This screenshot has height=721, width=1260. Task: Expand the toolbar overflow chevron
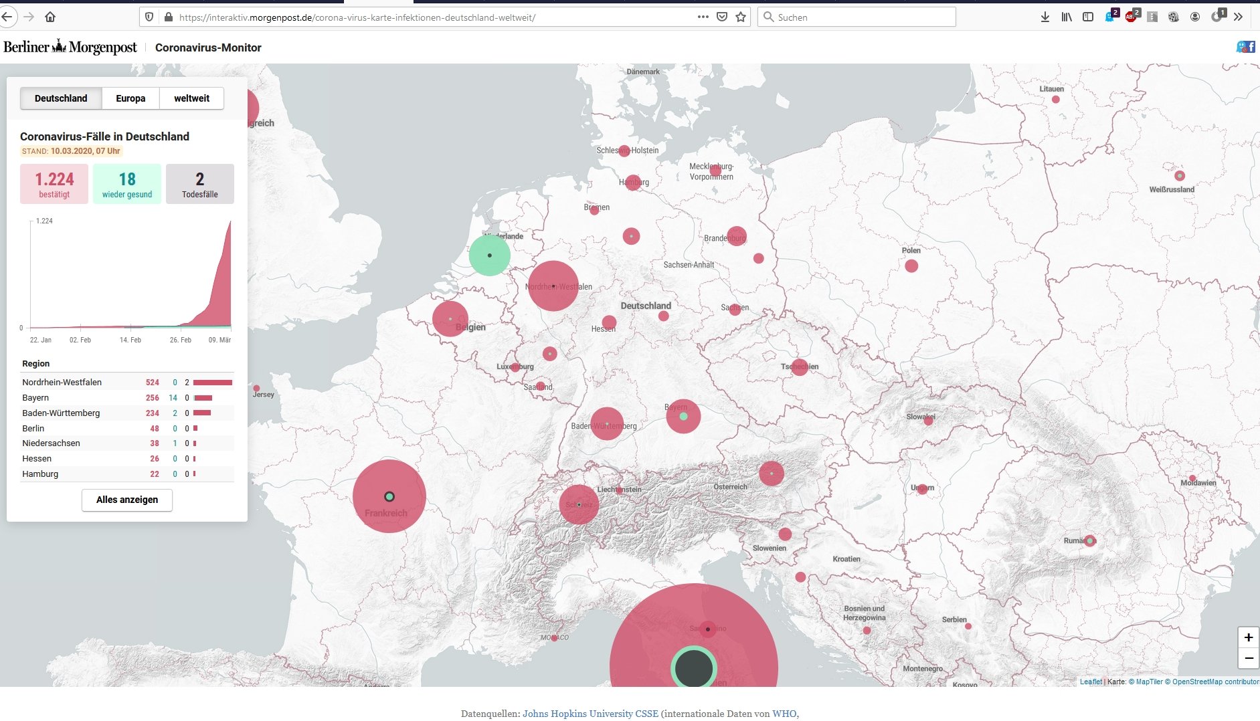(1239, 17)
